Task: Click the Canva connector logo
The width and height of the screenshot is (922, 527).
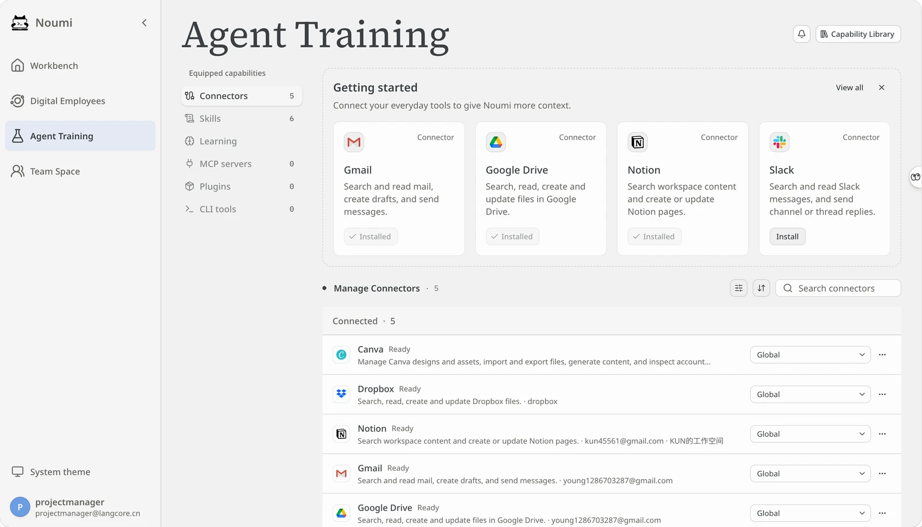Action: click(x=341, y=354)
